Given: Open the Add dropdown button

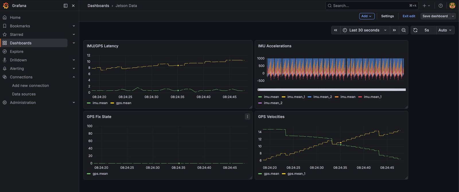Looking at the screenshot, I should [367, 16].
